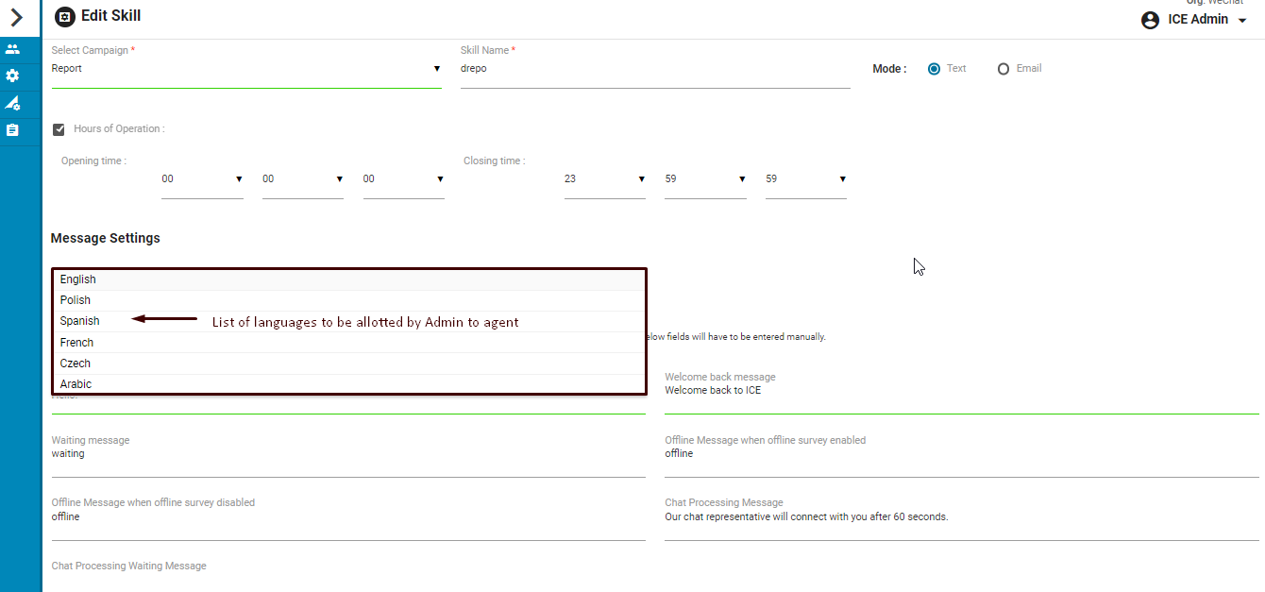Image resolution: width=1265 pixels, height=592 pixels.
Task: Click the Welcome back message field
Action: pyautogui.click(x=961, y=391)
